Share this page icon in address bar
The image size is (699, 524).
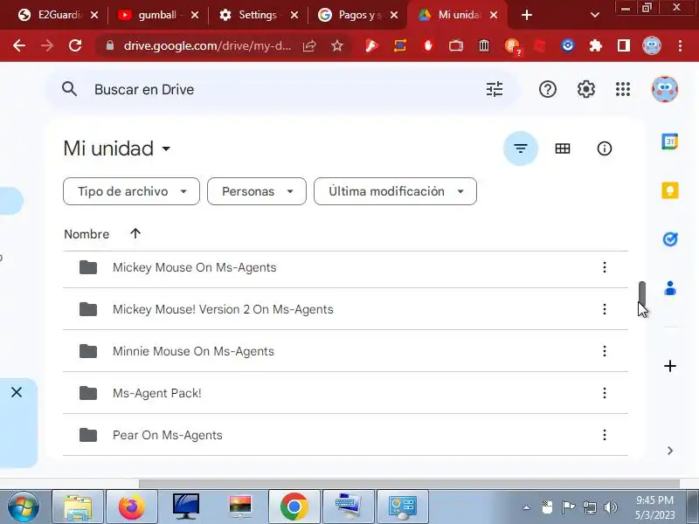coord(309,45)
